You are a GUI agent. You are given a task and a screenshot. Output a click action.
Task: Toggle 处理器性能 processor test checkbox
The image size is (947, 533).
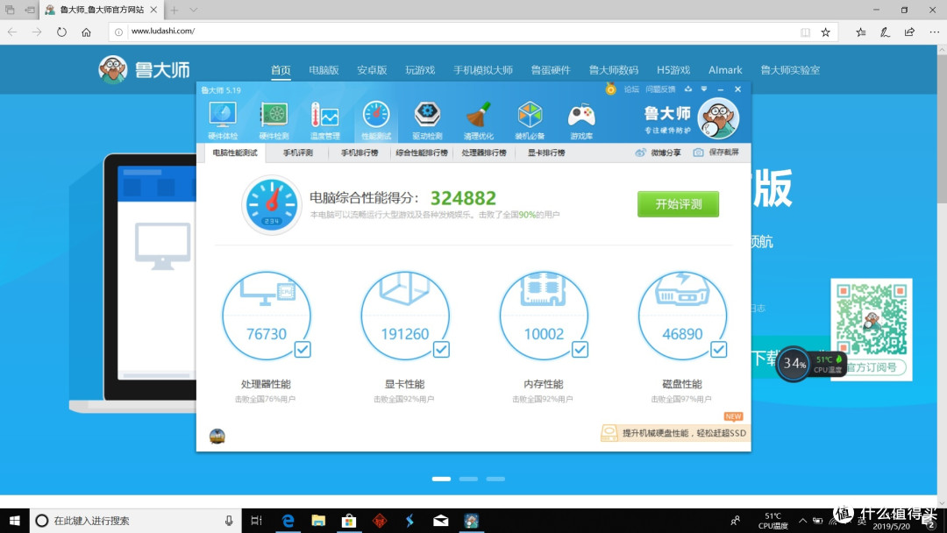point(303,350)
